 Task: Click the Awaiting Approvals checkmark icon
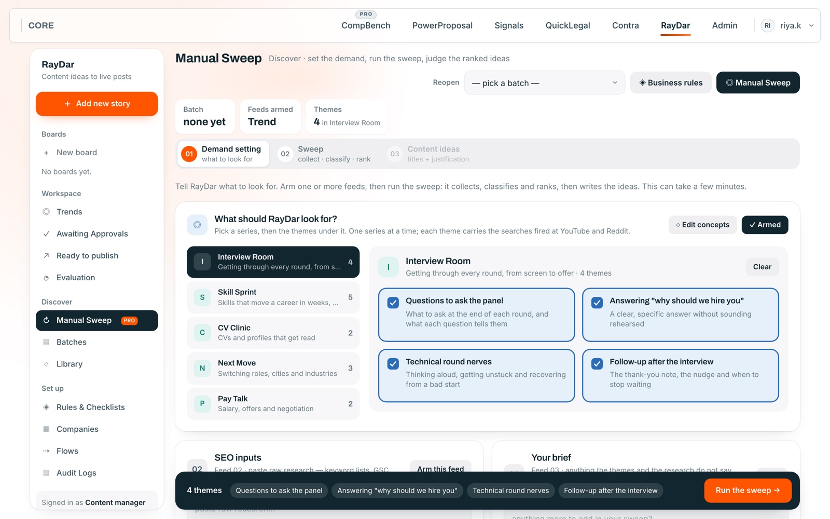coord(46,234)
